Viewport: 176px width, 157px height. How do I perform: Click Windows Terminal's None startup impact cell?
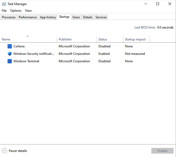[x=129, y=61]
